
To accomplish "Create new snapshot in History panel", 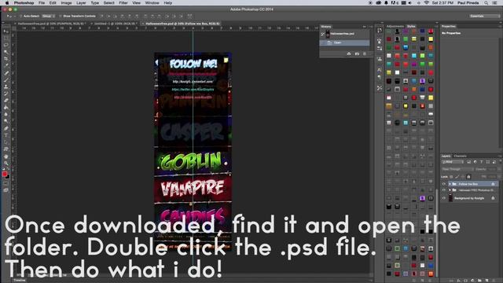I will 357,54.
